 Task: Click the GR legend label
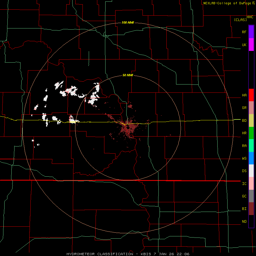click(x=244, y=108)
